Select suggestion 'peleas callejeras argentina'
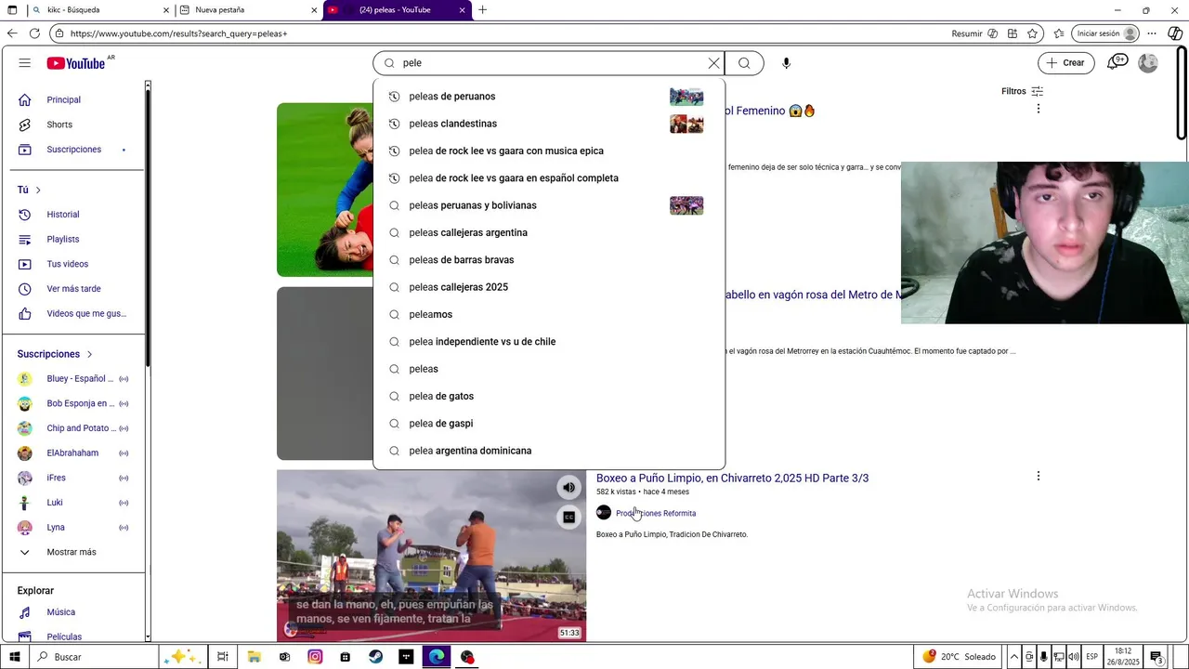Screen dimensions: 1189x669 549,232
